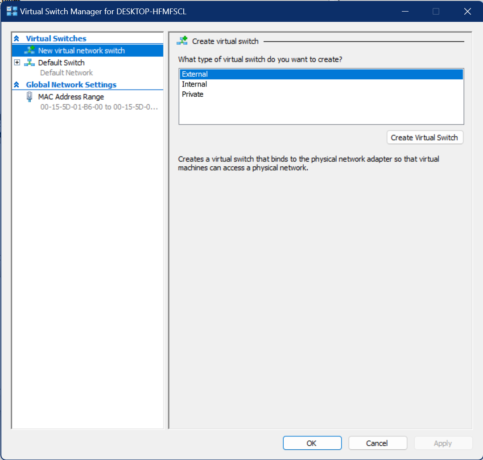
Task: Click the Apply button
Action: point(443,443)
